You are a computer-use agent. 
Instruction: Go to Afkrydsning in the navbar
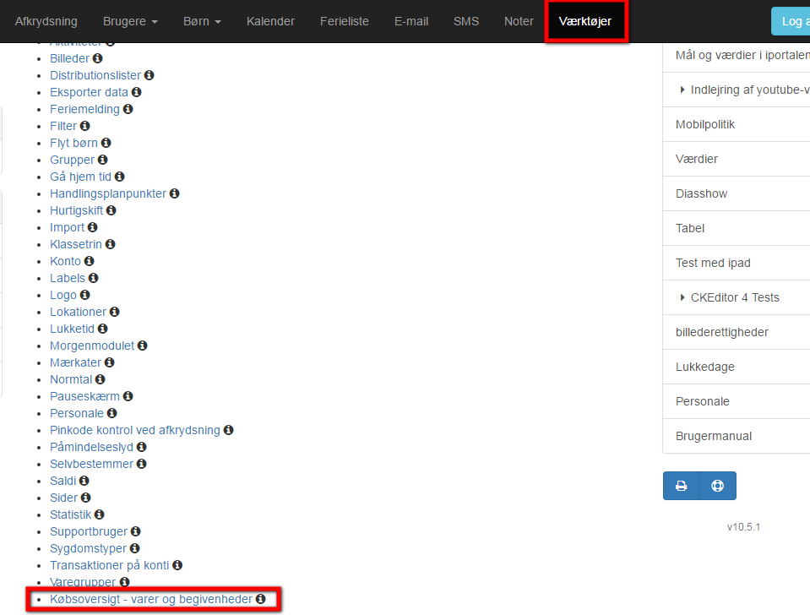tap(46, 21)
